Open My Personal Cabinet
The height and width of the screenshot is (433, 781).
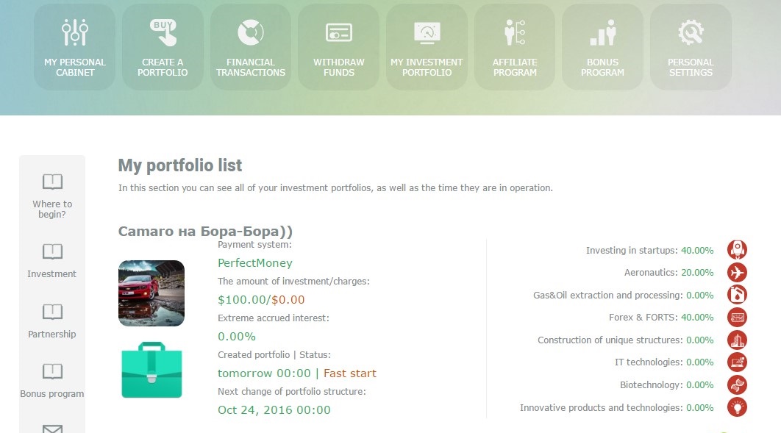[75, 47]
